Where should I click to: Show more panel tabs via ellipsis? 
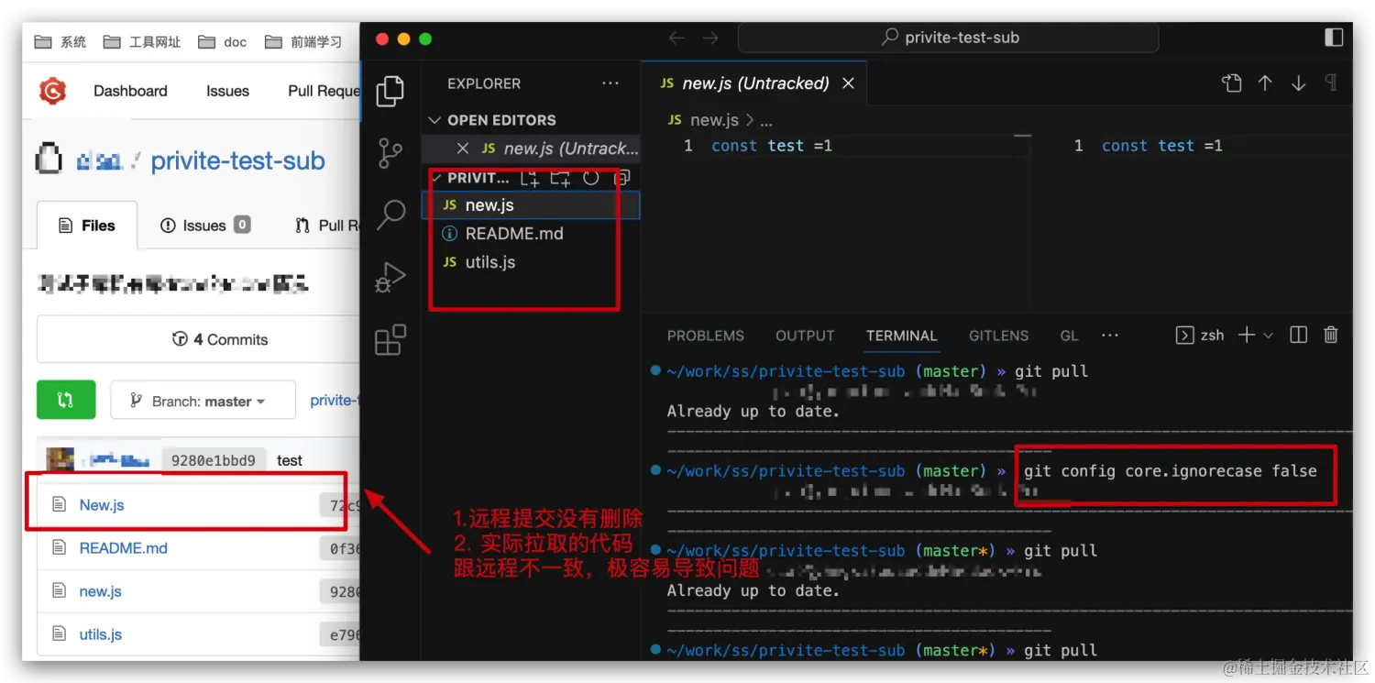pos(1110,336)
